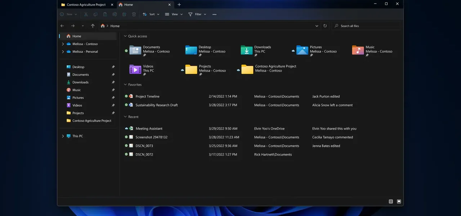The image size is (461, 216).
Task: Unpin Music from the sidebar
Action: tap(113, 90)
